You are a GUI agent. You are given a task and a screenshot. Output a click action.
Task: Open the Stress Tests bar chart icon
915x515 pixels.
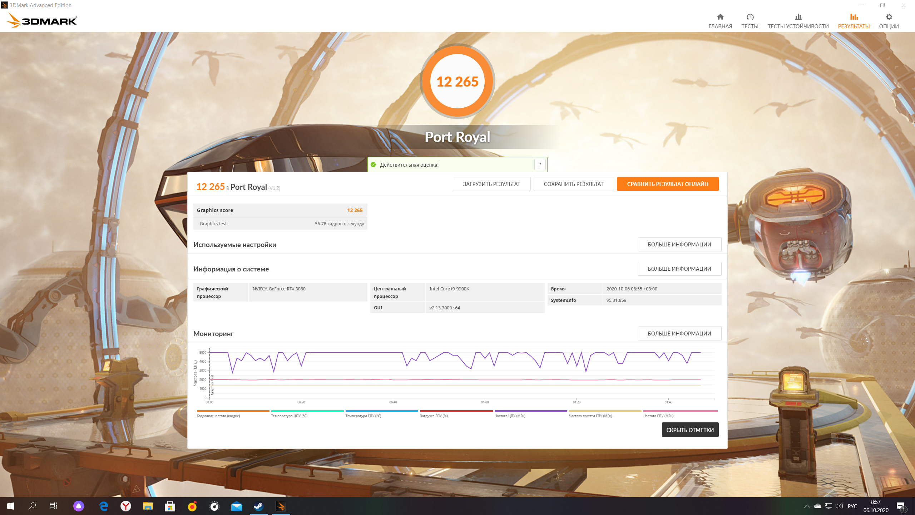(x=798, y=17)
